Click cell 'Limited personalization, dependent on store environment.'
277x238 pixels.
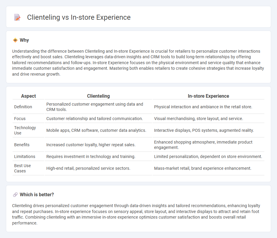click(208, 157)
